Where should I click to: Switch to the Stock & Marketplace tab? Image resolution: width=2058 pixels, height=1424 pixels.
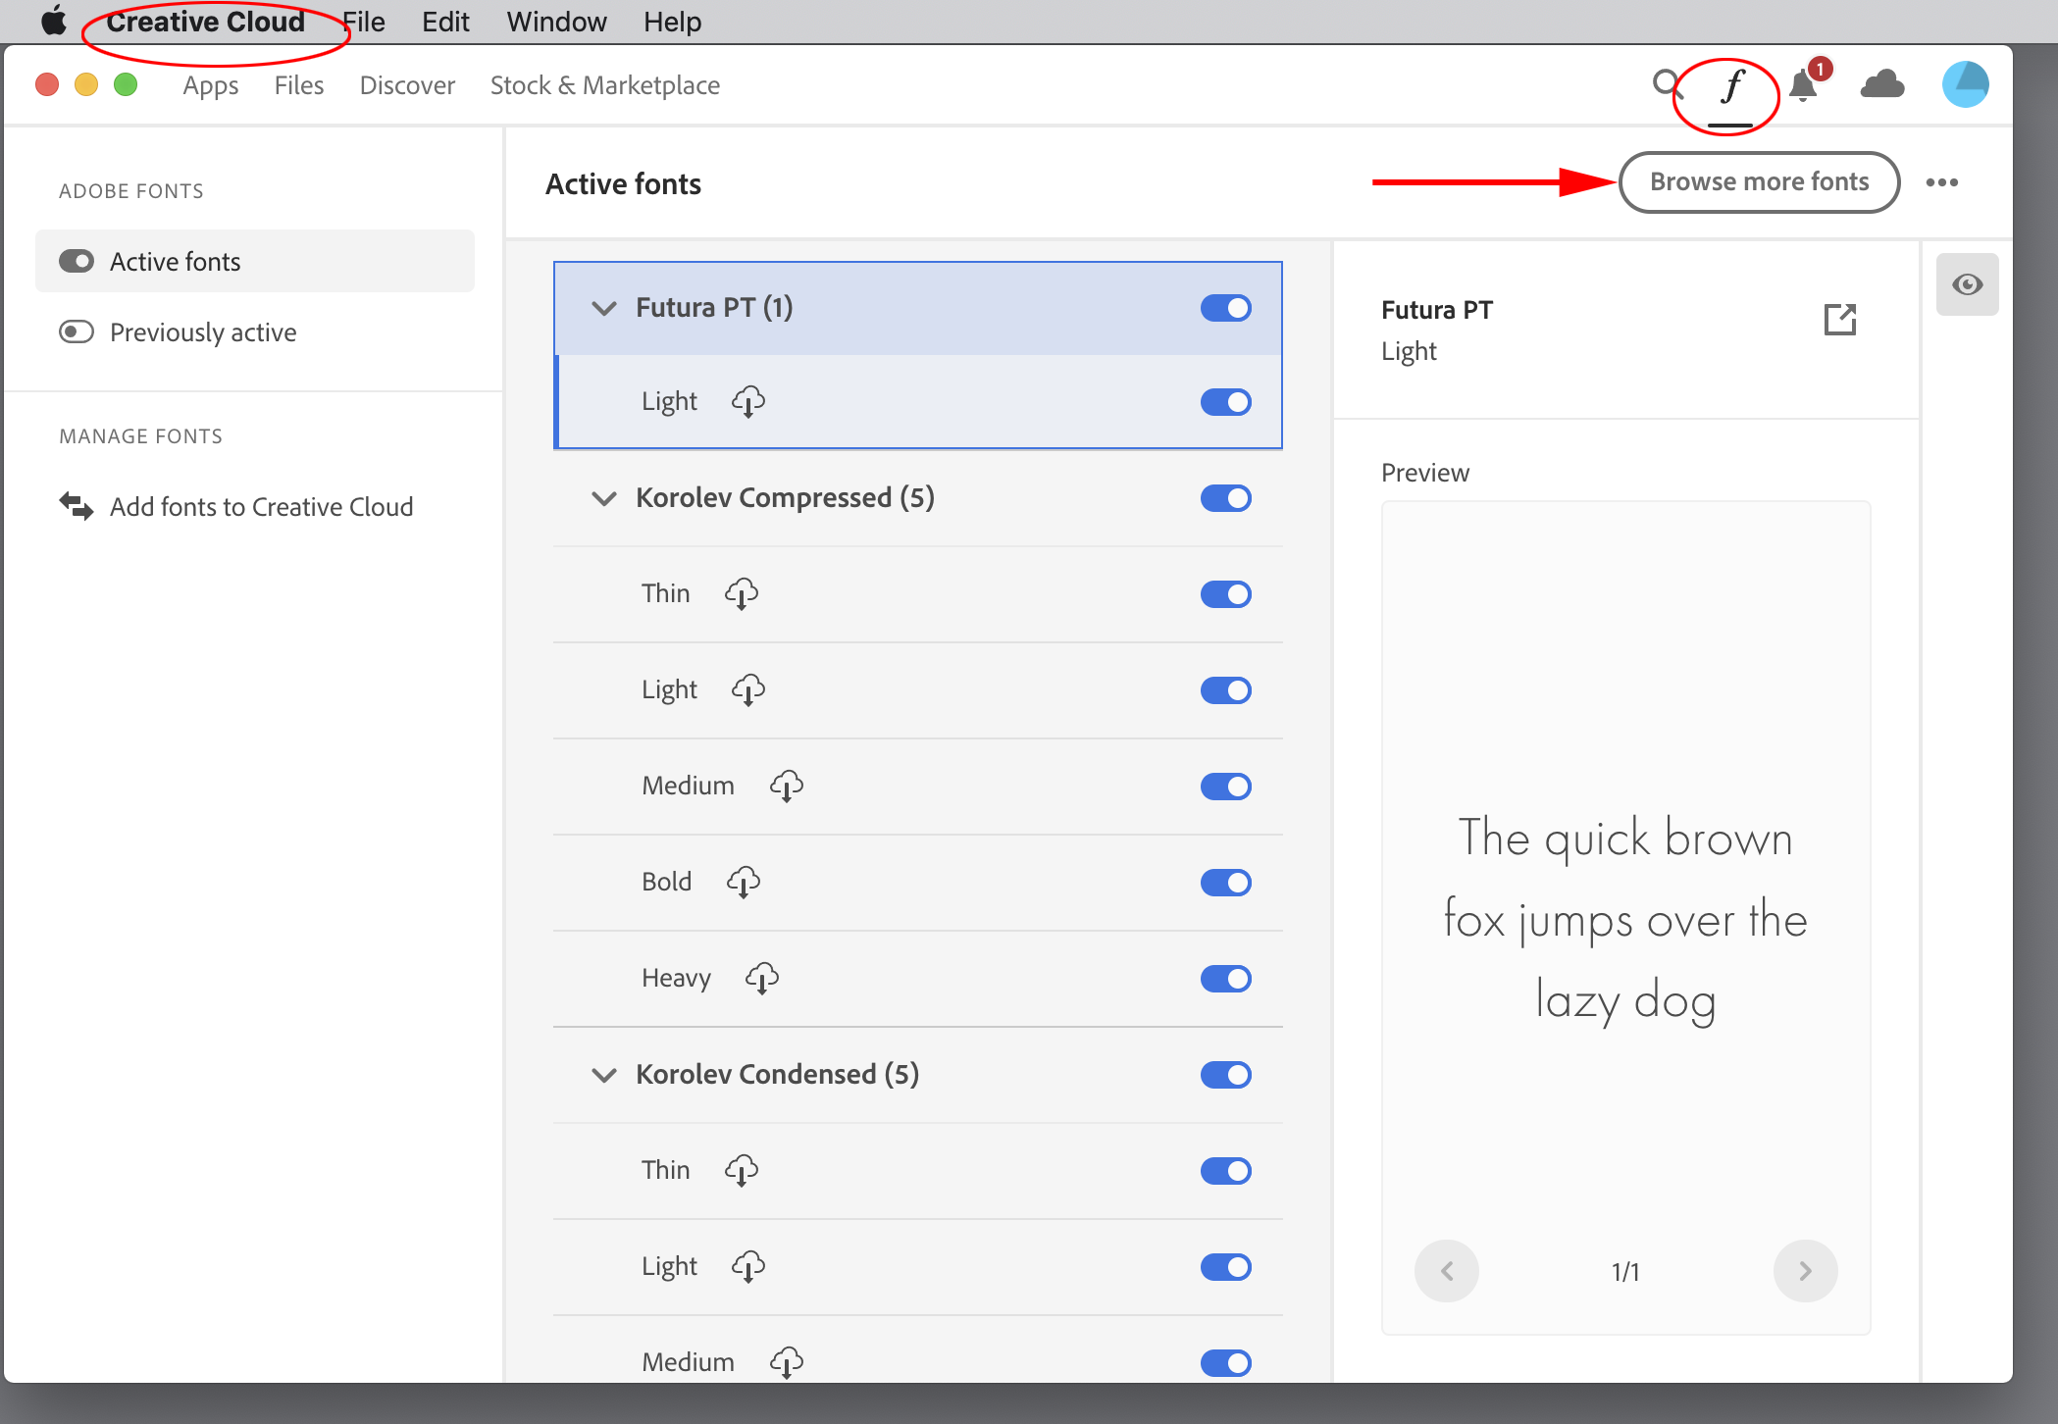tap(605, 85)
